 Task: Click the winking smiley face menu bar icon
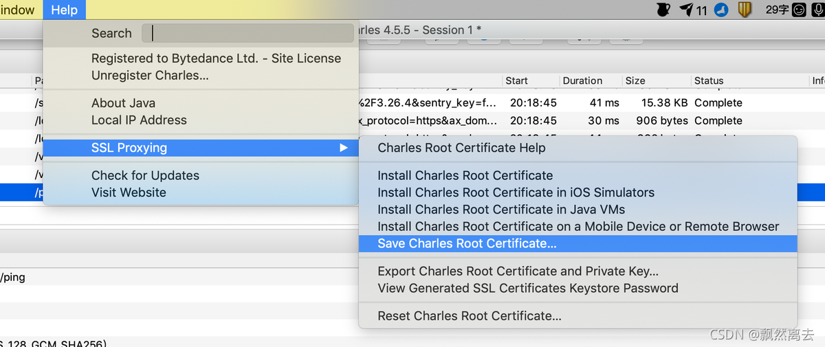799,10
